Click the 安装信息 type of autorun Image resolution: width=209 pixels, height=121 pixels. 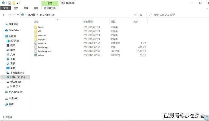pyautogui.click(x=115, y=43)
